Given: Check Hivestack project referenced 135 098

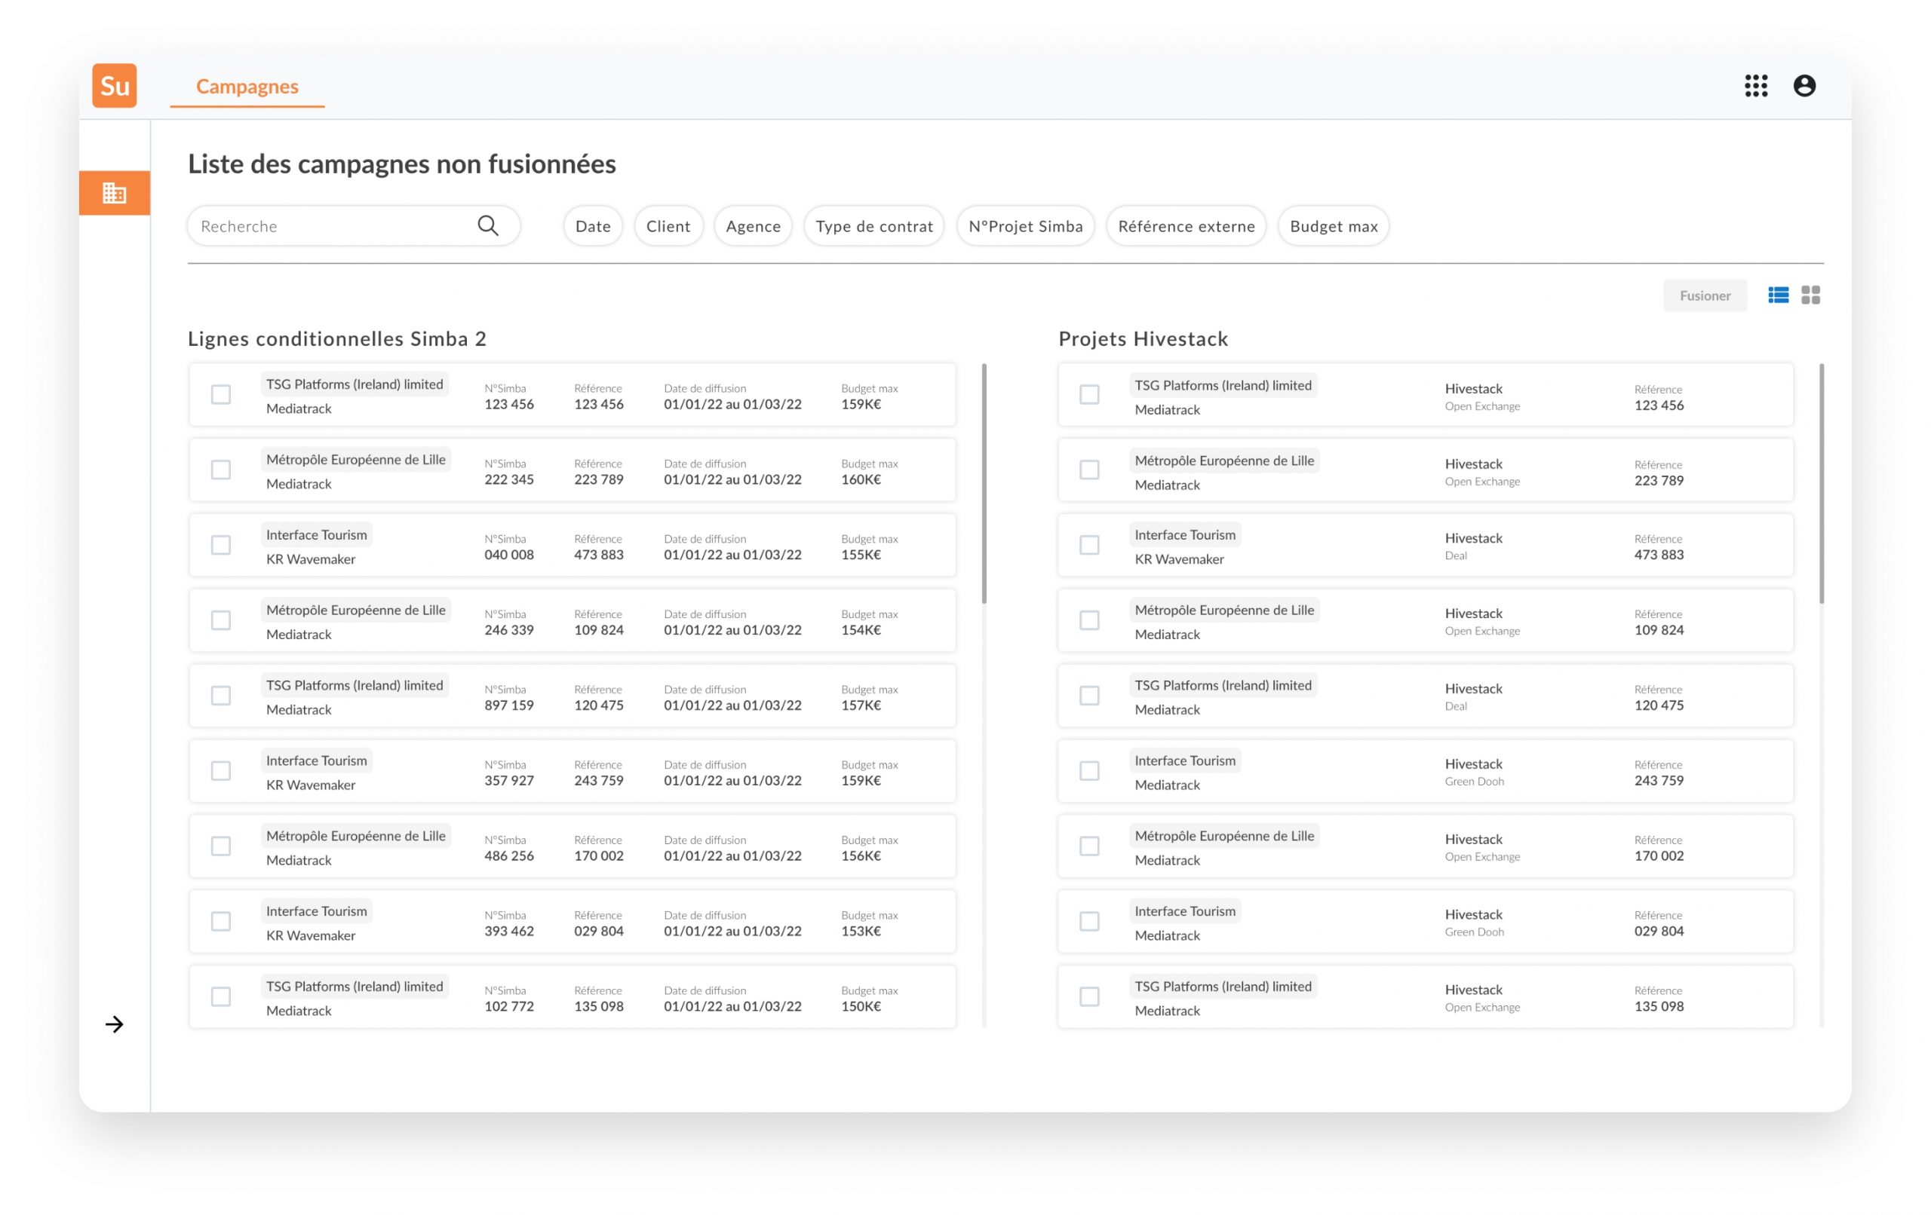Looking at the screenshot, I should 1089,997.
